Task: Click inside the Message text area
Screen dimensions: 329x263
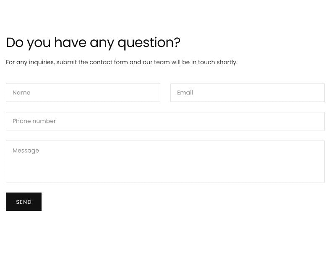Action: click(165, 161)
